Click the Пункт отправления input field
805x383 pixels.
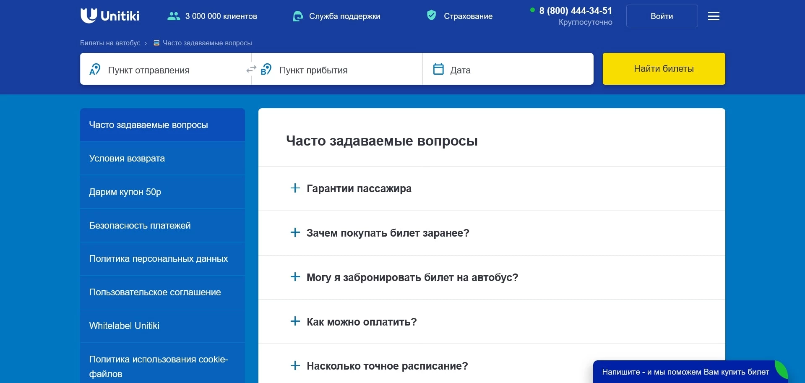(x=164, y=70)
